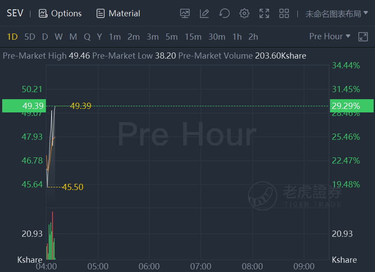This screenshot has width=375, height=272.
Task: Open the 未命名图表布局 layout dropdown
Action: pyautogui.click(x=337, y=14)
